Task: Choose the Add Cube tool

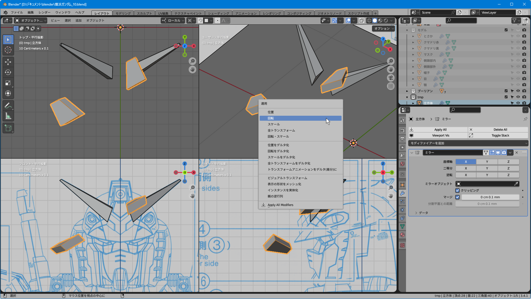Action: click(8, 128)
